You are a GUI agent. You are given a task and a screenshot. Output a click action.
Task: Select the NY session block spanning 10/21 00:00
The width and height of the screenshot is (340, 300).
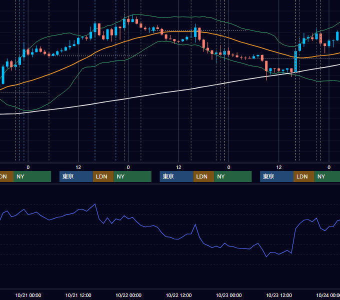(32, 176)
